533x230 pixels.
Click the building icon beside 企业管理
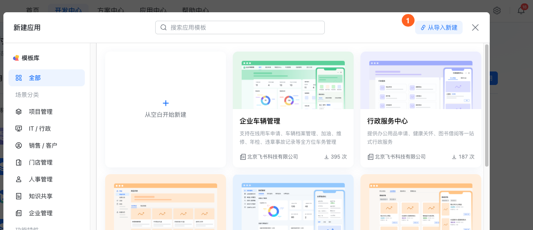(19, 213)
